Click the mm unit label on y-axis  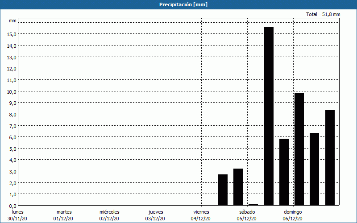(x=12, y=21)
